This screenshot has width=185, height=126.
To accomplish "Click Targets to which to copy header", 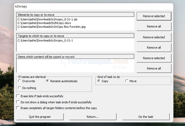I will [75, 36].
